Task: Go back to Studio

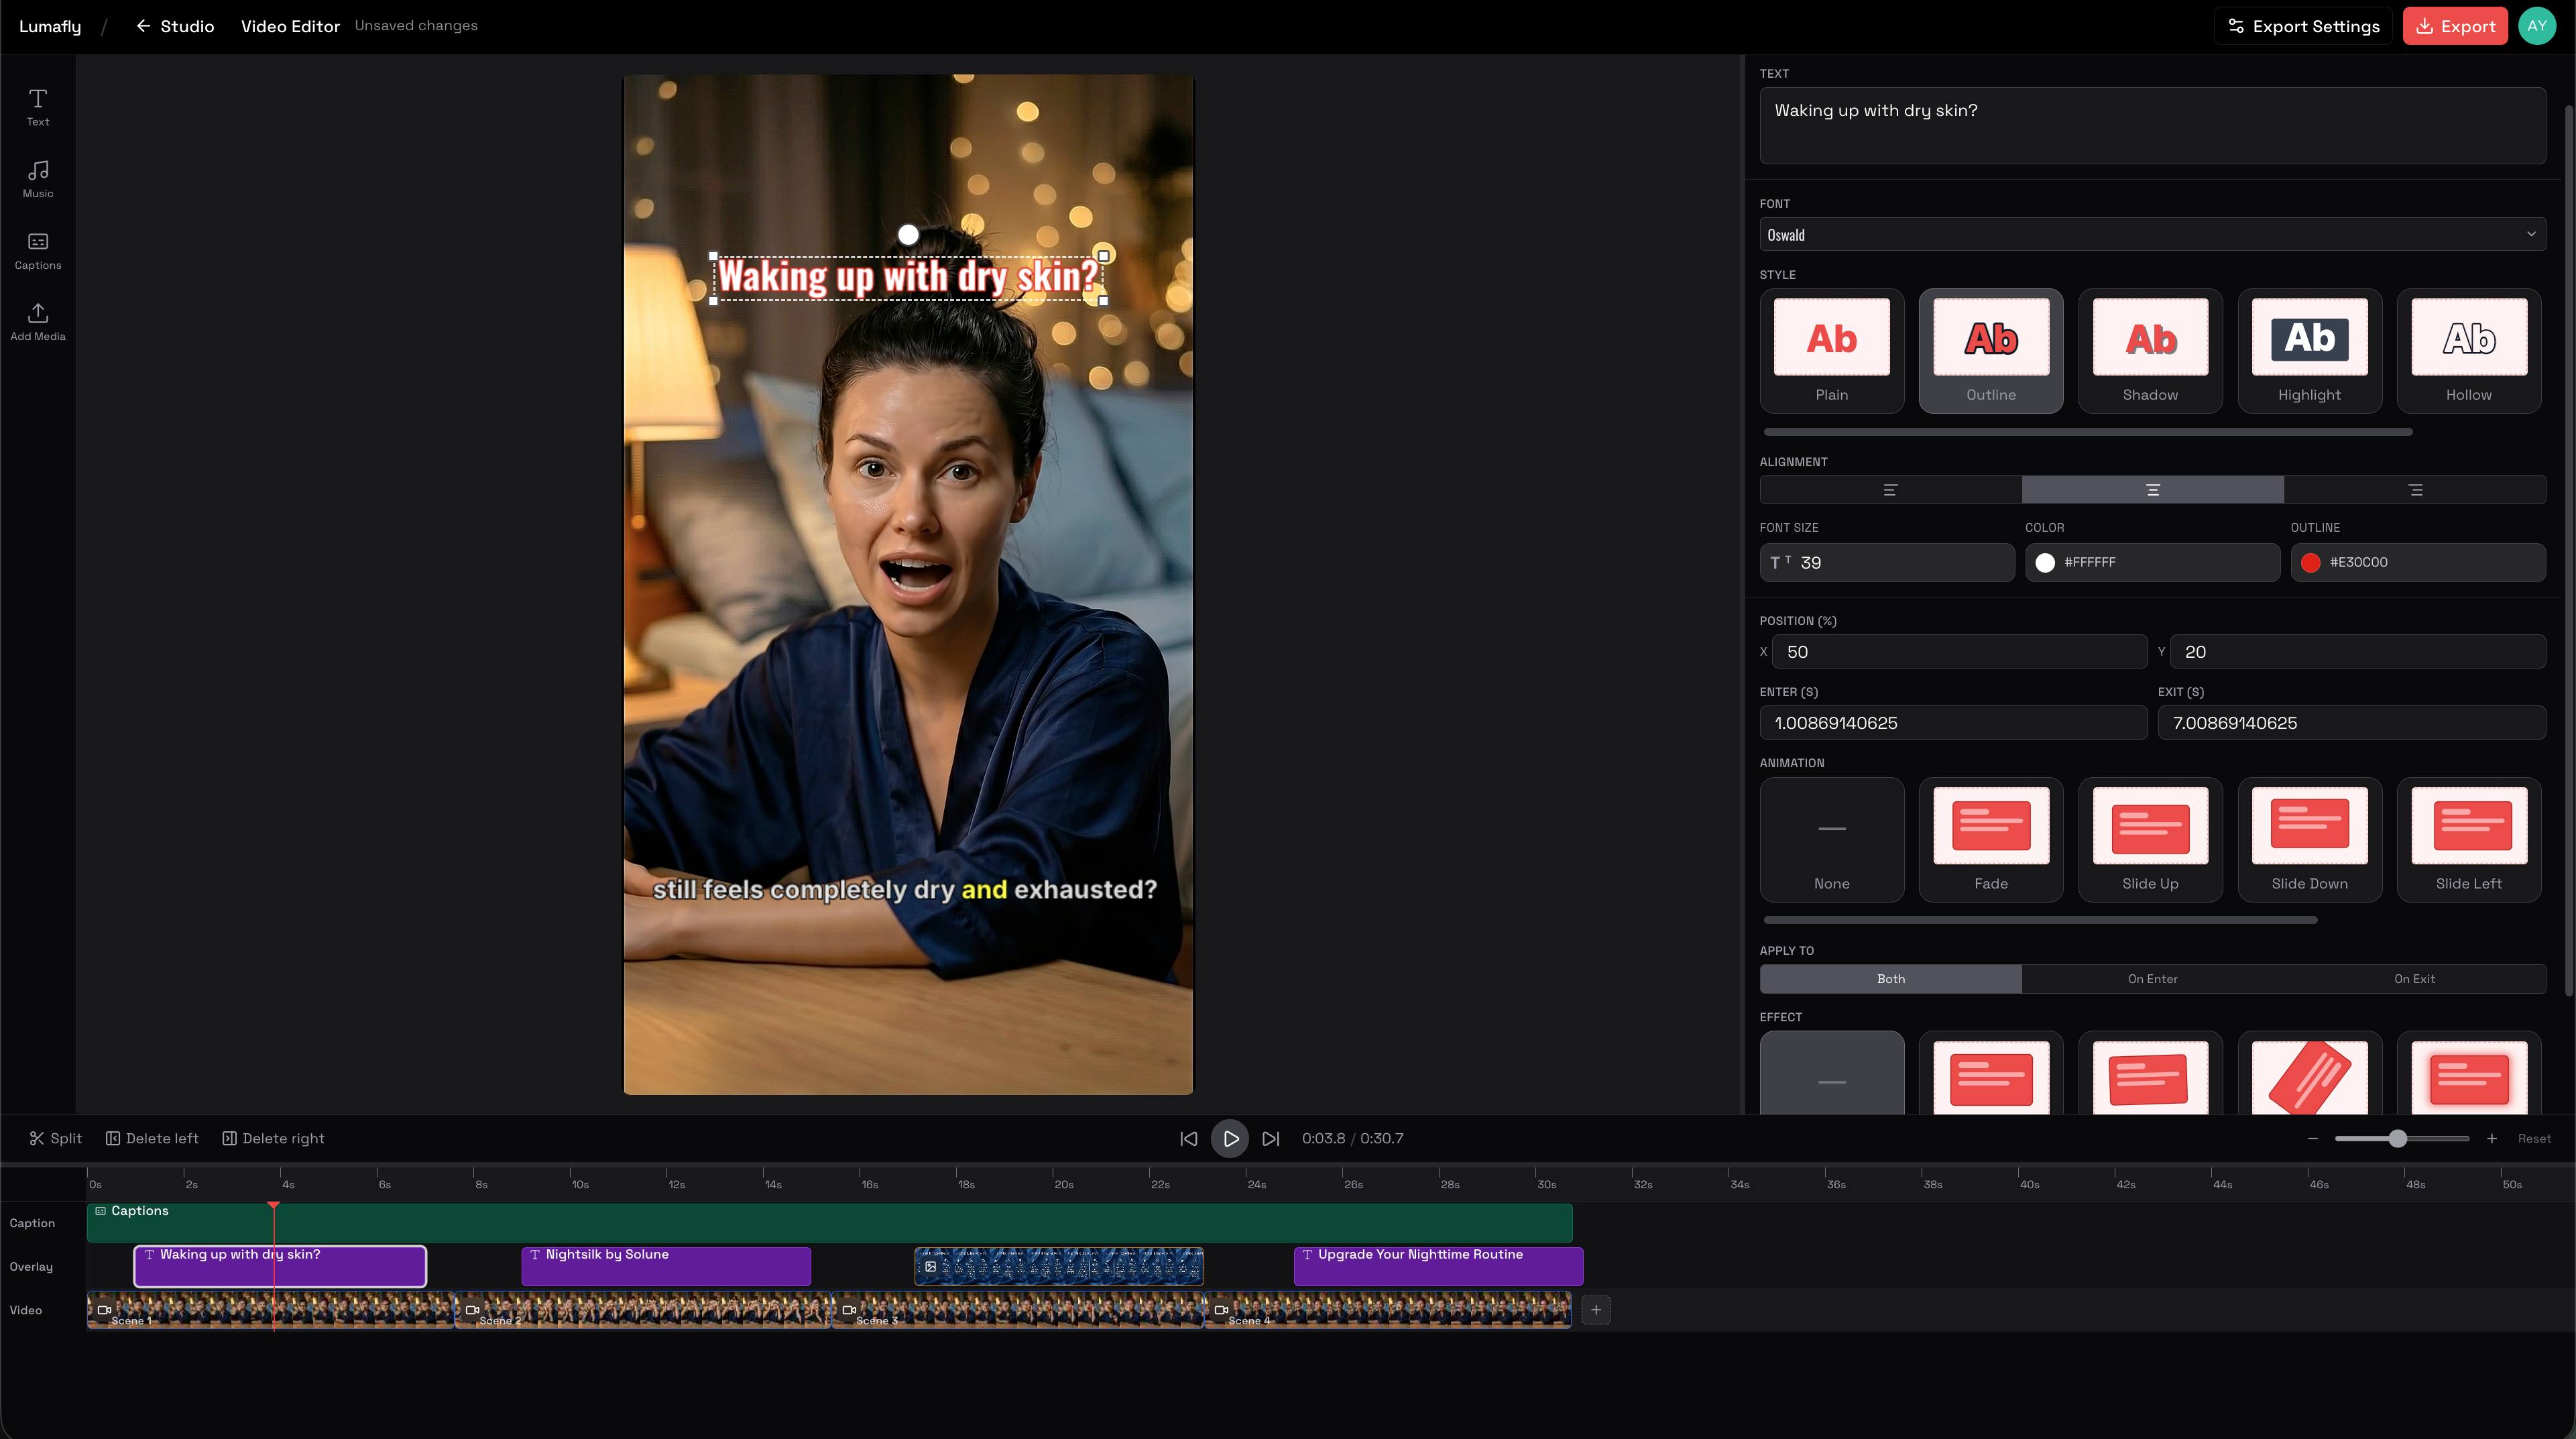Action: click(x=175, y=26)
